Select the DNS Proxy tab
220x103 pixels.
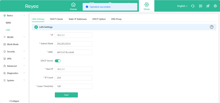tap(116, 19)
